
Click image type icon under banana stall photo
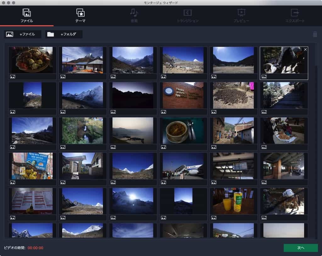pos(13,182)
